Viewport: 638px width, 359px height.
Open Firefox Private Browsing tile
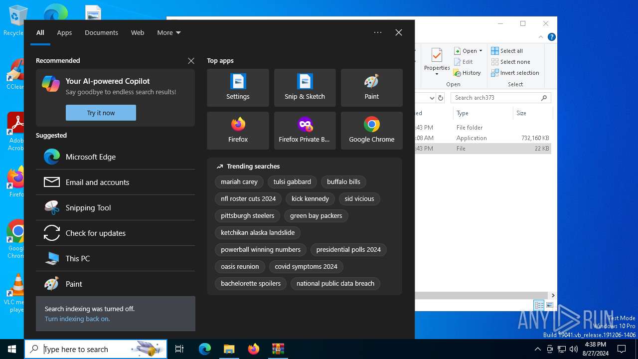point(305,131)
